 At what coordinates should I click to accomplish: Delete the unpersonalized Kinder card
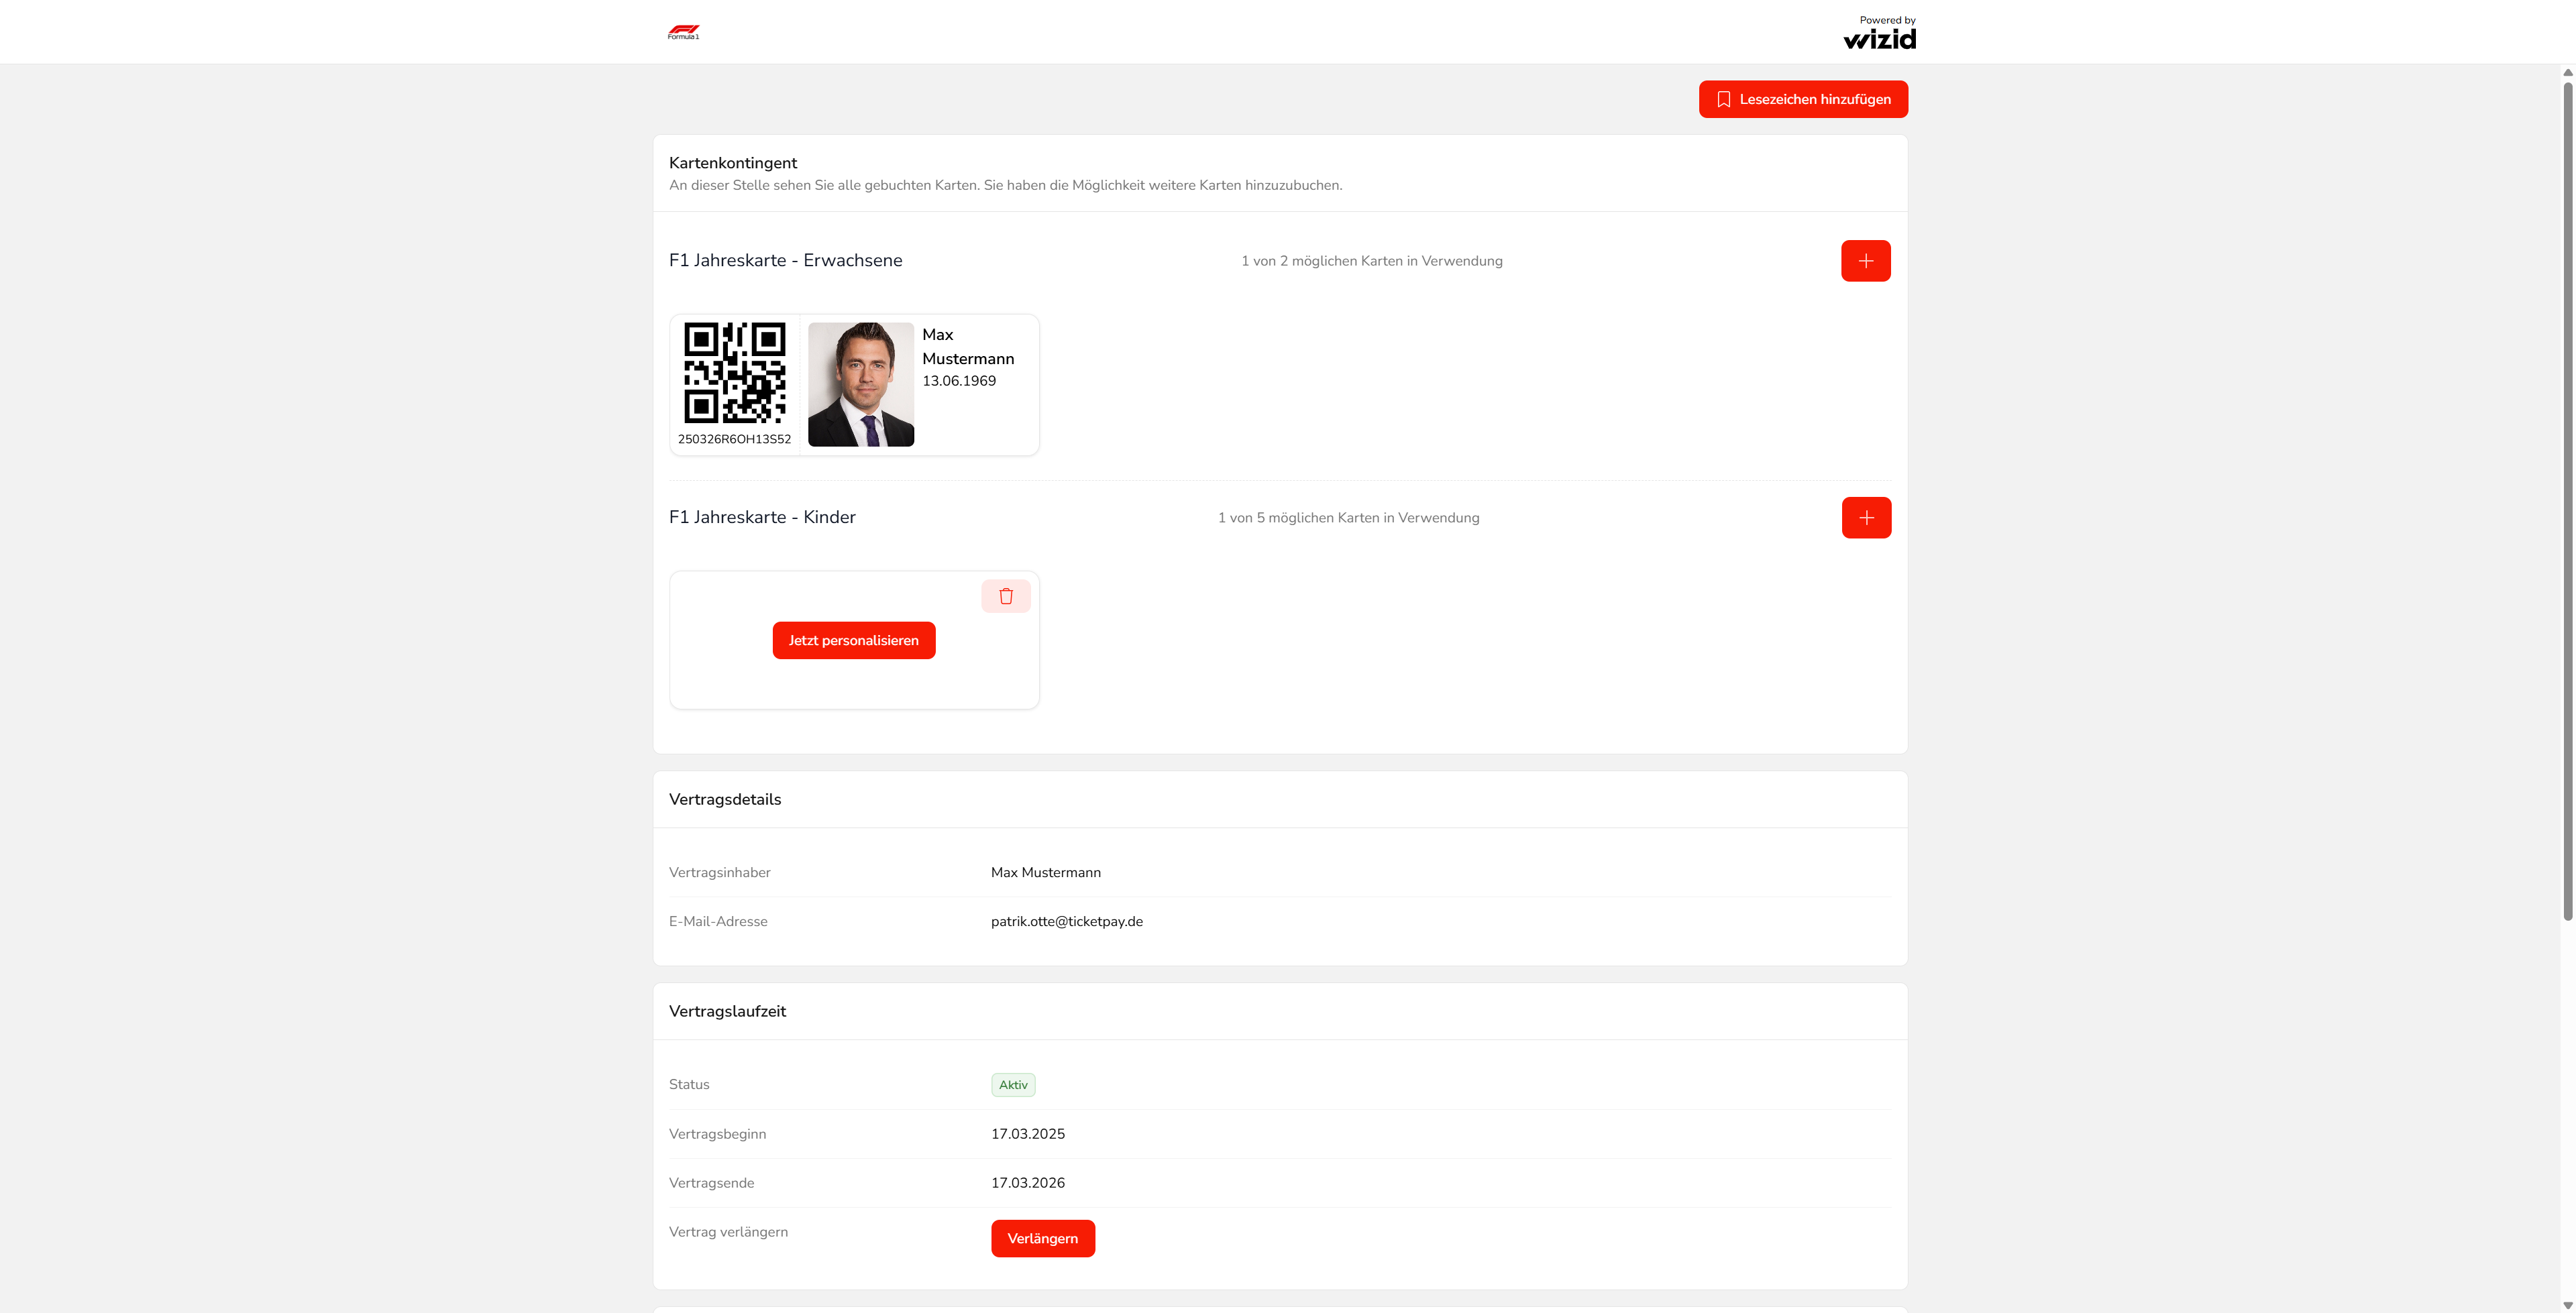(x=1005, y=596)
